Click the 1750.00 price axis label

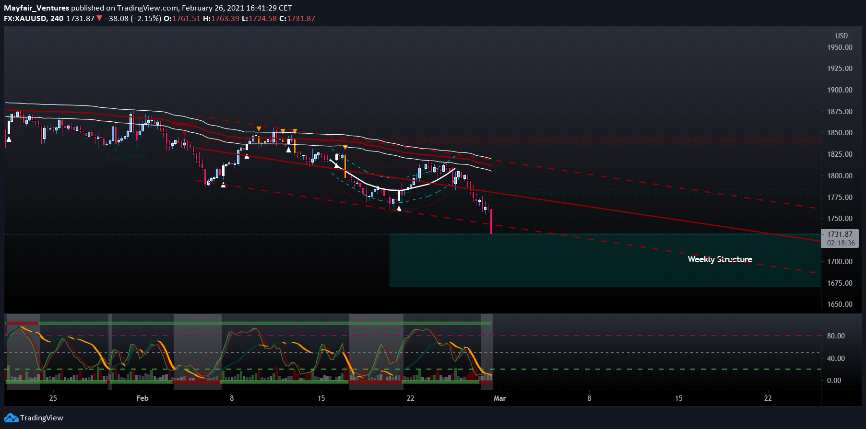point(840,219)
